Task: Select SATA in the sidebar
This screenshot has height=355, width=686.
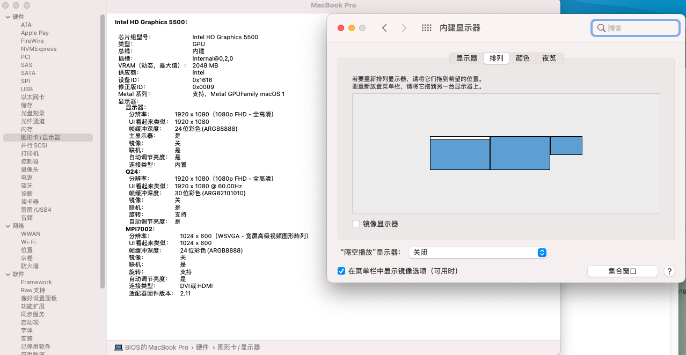Action: (28, 73)
